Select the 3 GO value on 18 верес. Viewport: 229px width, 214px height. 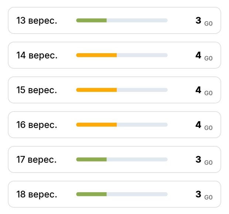point(204,195)
